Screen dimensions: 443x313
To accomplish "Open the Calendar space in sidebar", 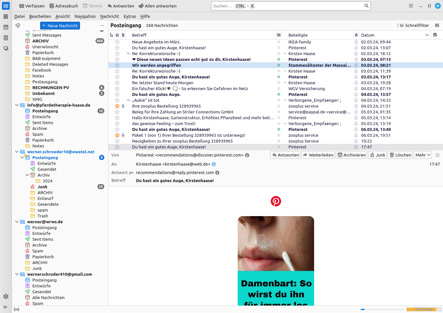I will (6, 27).
